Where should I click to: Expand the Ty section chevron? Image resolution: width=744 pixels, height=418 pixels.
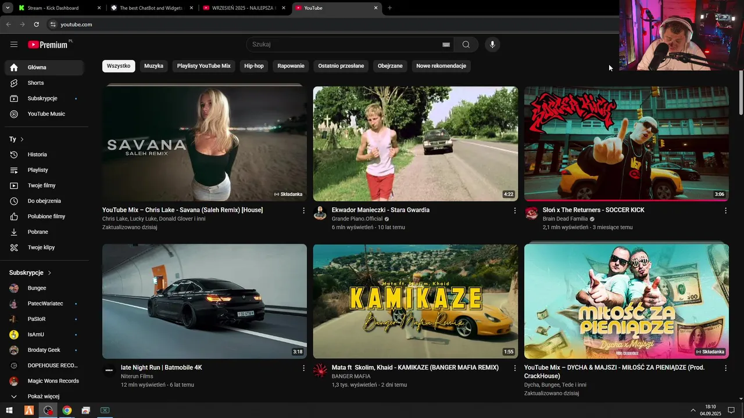coord(22,139)
